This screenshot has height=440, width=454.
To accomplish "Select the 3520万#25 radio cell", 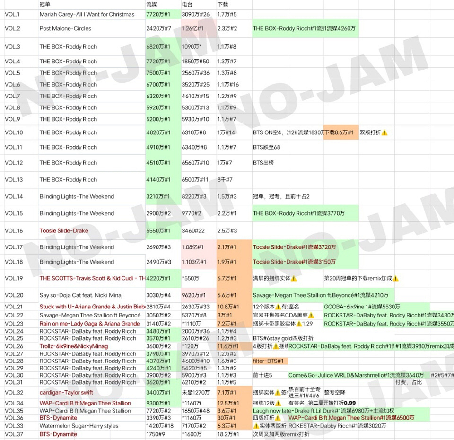I will [199, 85].
